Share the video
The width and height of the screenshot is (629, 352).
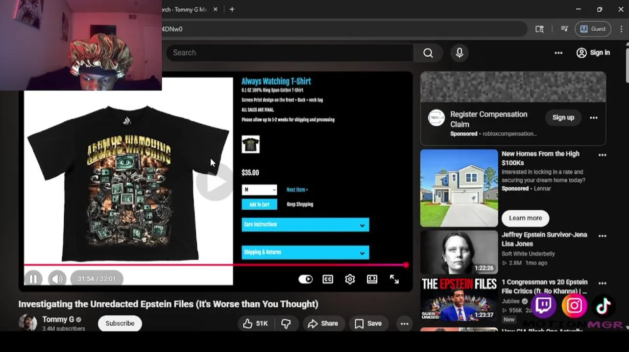[x=323, y=324]
